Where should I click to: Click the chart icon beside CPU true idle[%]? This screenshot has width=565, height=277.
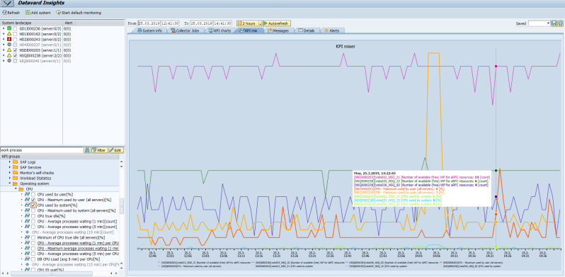coord(28,215)
